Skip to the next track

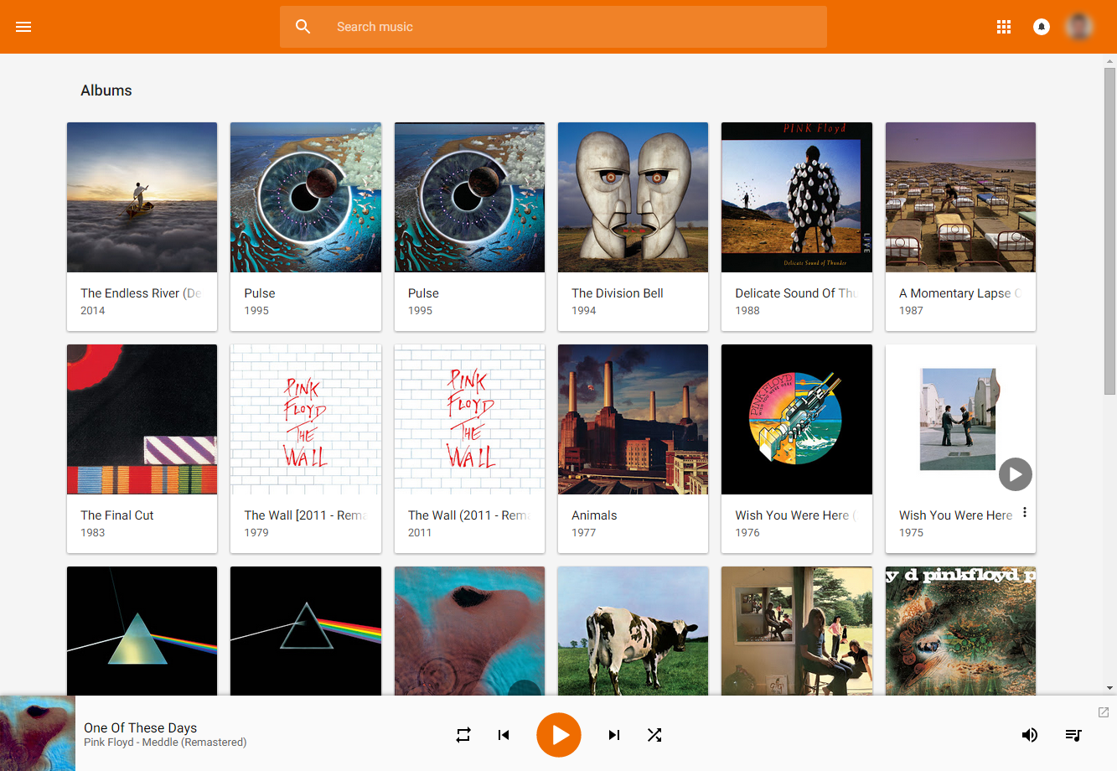(x=614, y=735)
